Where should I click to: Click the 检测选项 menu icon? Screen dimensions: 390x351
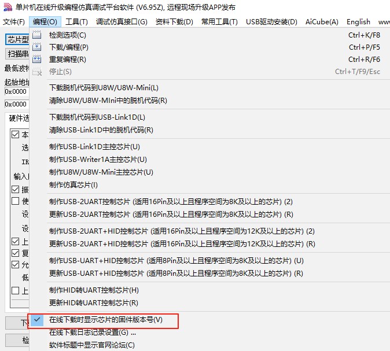tap(37, 35)
